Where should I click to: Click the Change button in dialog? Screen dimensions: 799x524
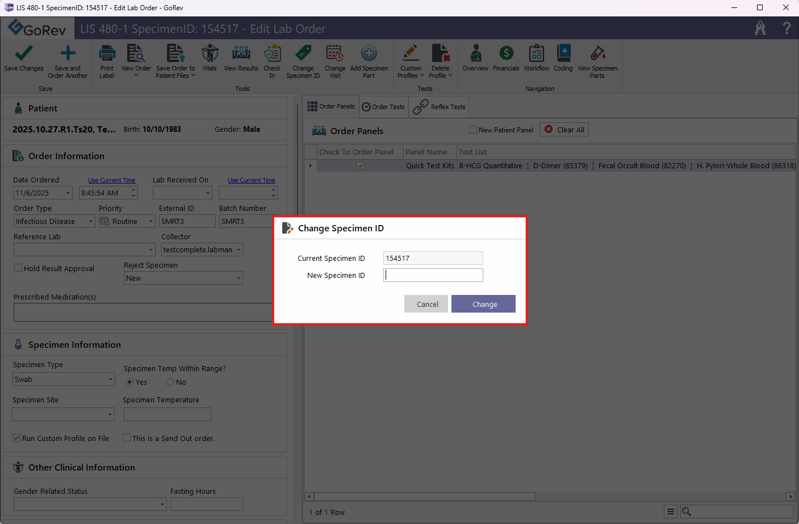click(483, 304)
